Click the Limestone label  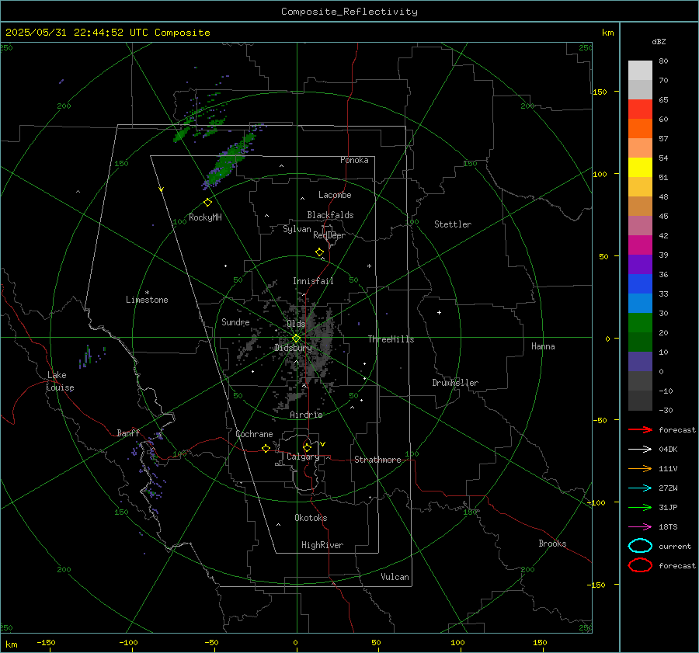pos(147,300)
